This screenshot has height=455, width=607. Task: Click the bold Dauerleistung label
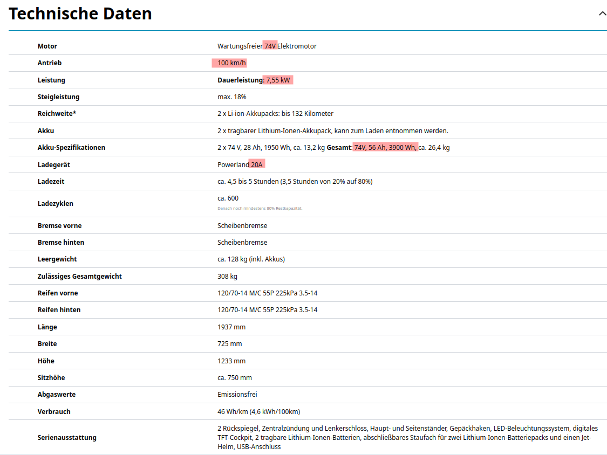pos(240,80)
